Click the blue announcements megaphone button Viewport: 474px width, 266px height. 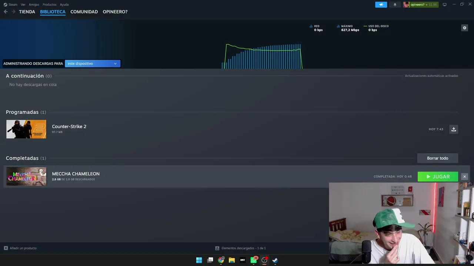(x=381, y=4)
